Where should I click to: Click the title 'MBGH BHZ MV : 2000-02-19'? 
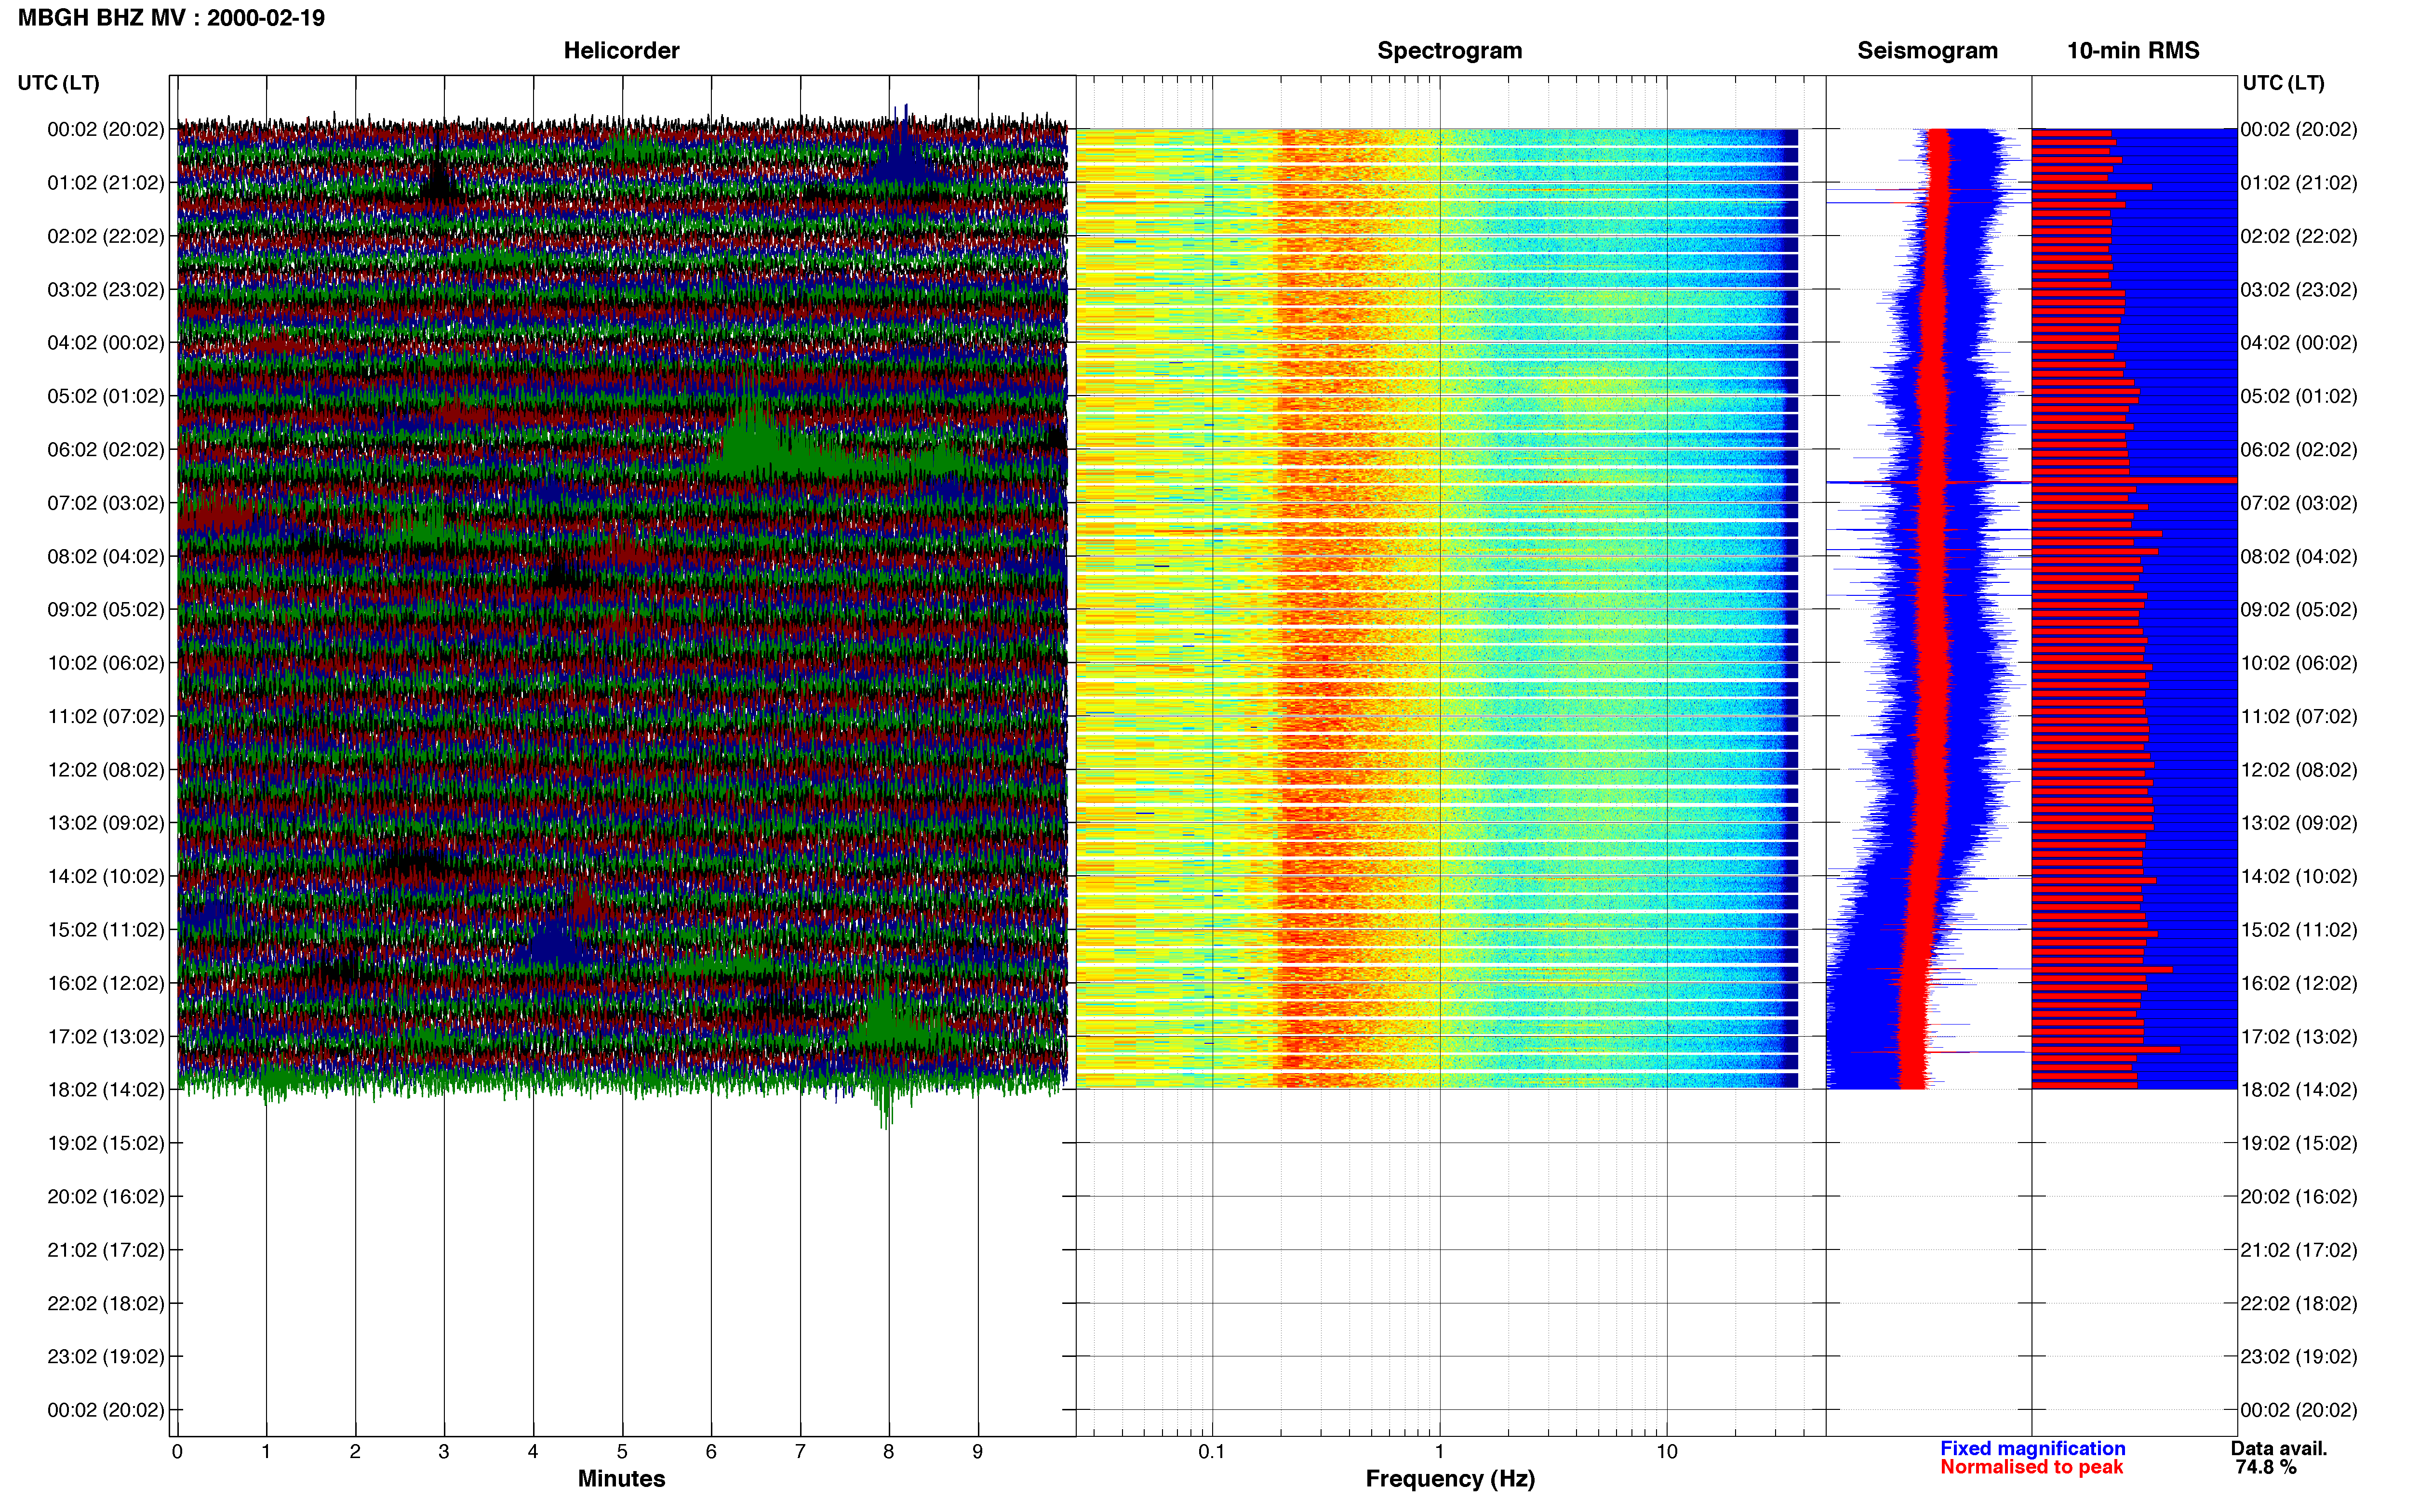tap(171, 18)
